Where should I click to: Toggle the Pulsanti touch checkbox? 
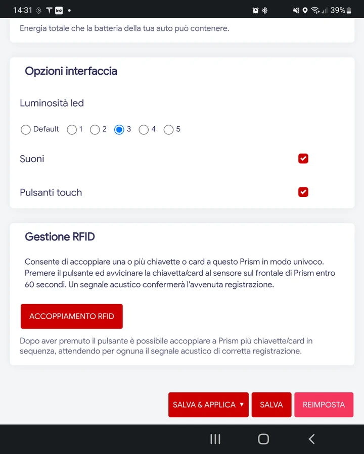(x=303, y=192)
